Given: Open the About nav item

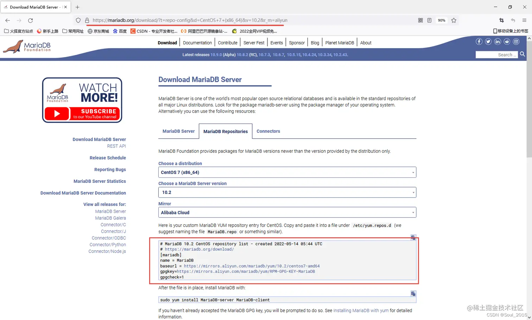Looking at the screenshot, I should [366, 43].
